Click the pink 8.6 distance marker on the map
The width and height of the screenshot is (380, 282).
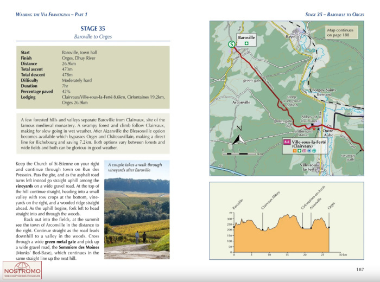point(287,142)
